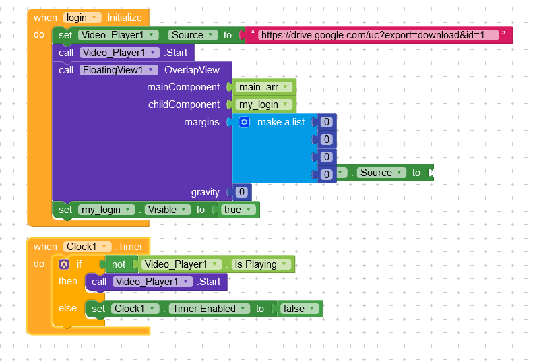Open the true boolean dropdown
The height and width of the screenshot is (364, 537).
[x=238, y=210]
